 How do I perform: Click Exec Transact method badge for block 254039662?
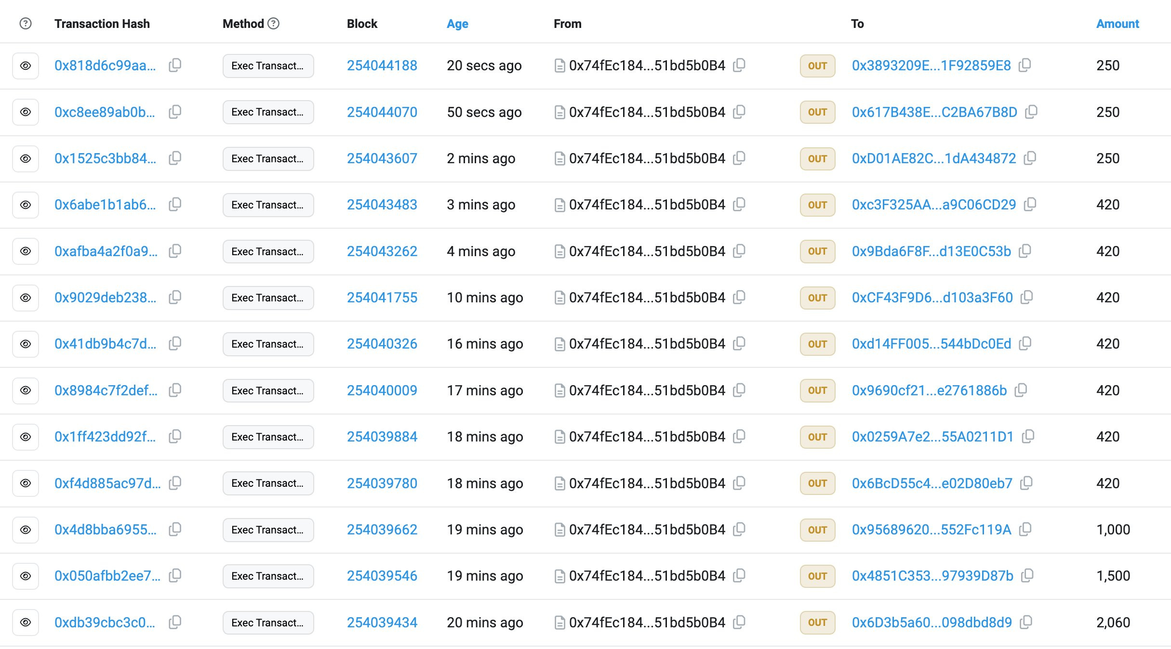268,530
